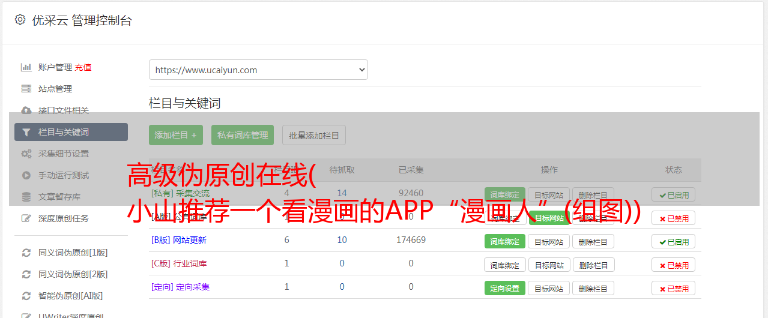Toggle 已禁用 status of 行业词库 row

click(674, 265)
